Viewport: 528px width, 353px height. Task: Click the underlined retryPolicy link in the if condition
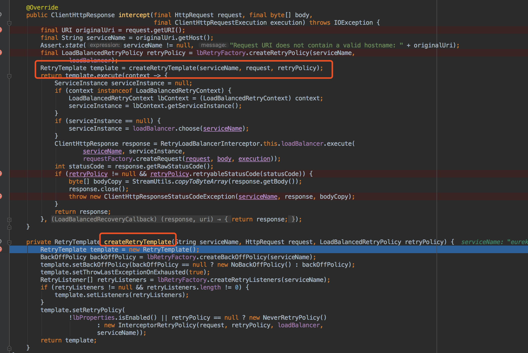(88, 174)
